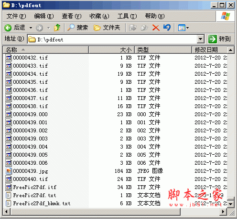
Task: Click file name 00000439.003
Action: [30, 139]
